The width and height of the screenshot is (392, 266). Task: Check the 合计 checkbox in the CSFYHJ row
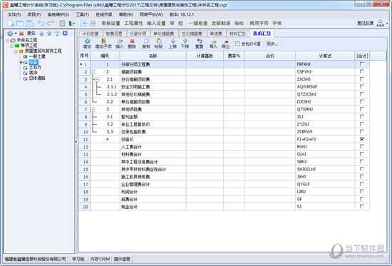coord(362,71)
